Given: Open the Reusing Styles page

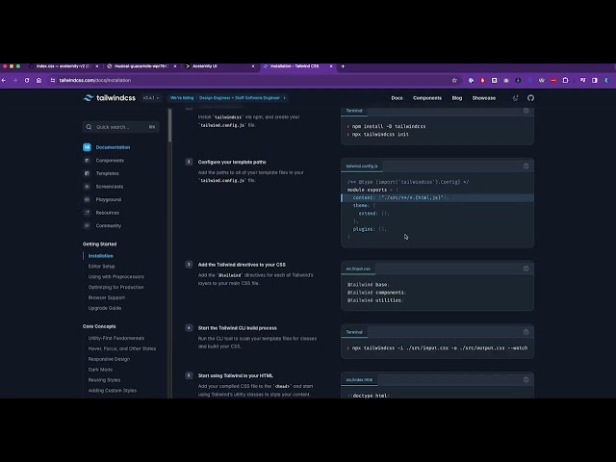Looking at the screenshot, I should (x=104, y=380).
